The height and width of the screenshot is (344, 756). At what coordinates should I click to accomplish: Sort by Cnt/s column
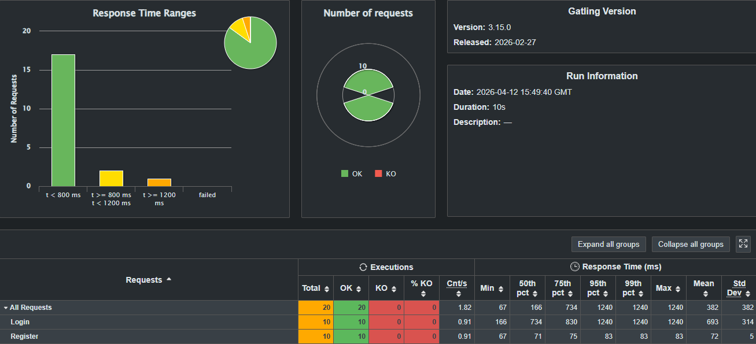pos(457,288)
